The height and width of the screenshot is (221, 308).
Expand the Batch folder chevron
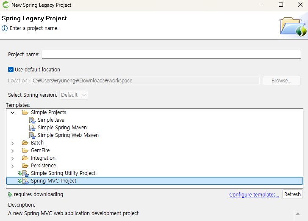pos(13,143)
